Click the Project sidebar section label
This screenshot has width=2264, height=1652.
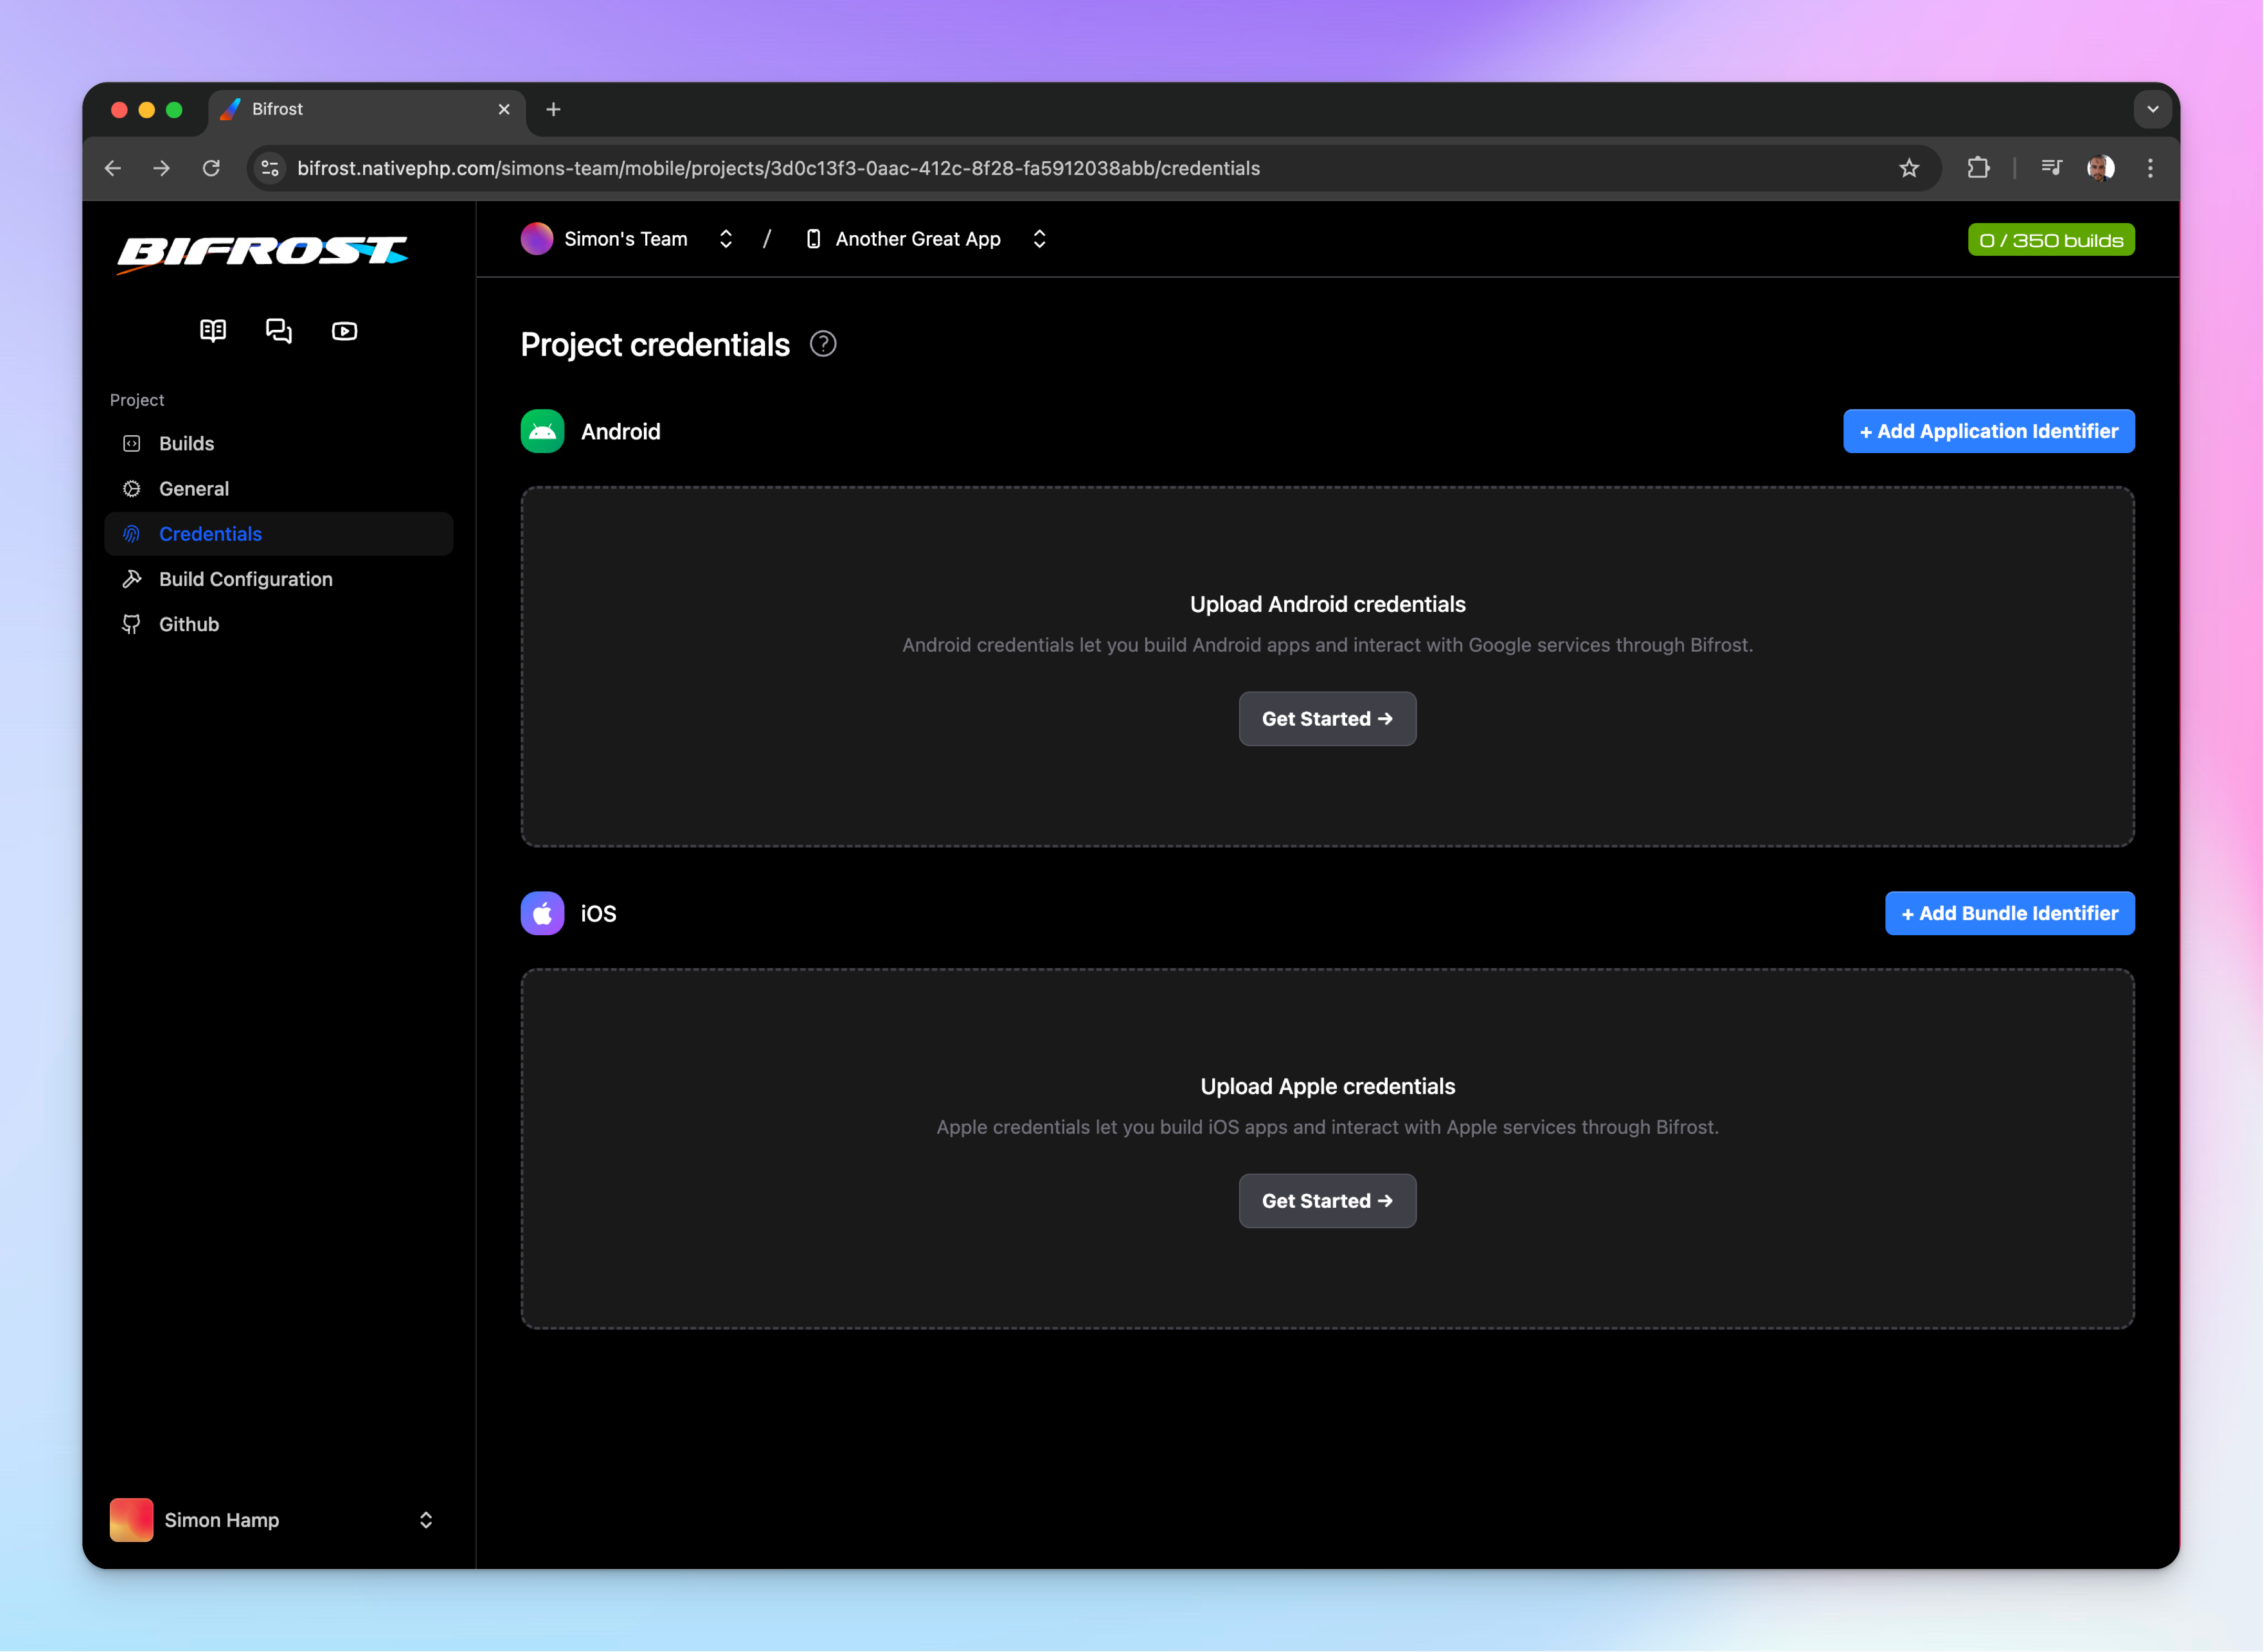pos(137,400)
